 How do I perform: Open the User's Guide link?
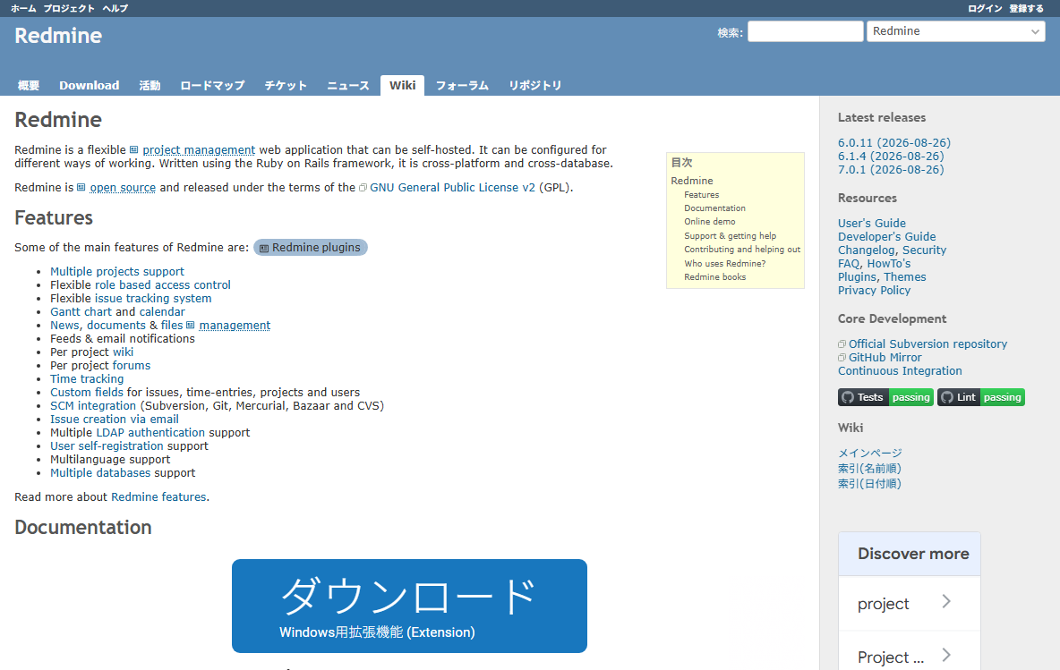871,224
